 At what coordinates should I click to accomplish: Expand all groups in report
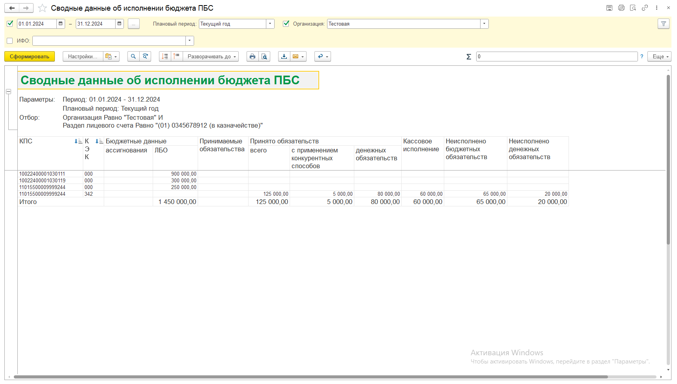click(x=177, y=56)
